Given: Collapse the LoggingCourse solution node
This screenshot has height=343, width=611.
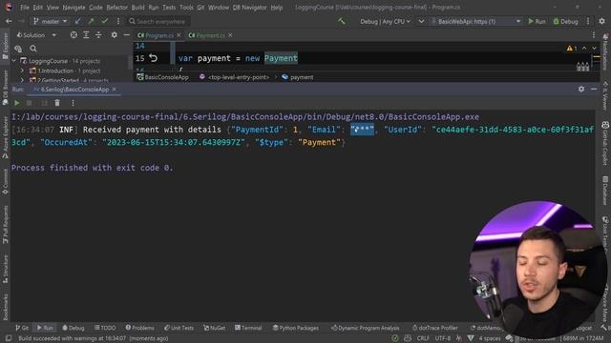Looking at the screenshot, I should click(x=14, y=61).
